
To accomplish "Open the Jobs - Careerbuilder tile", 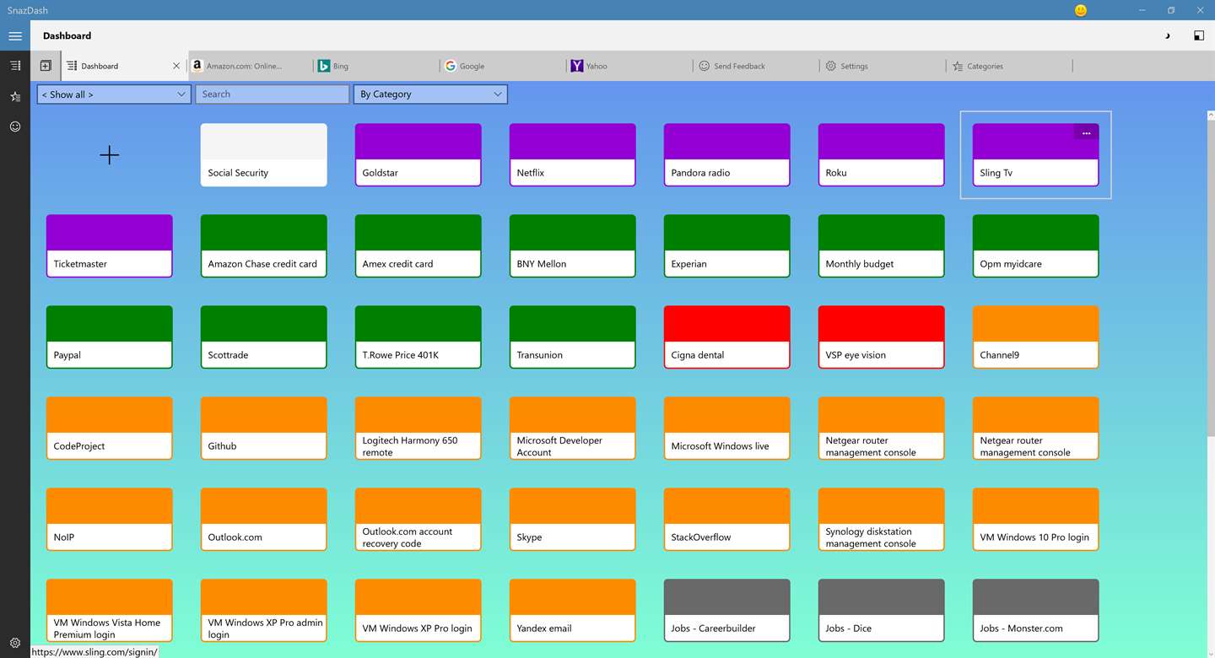I will 727,611.
